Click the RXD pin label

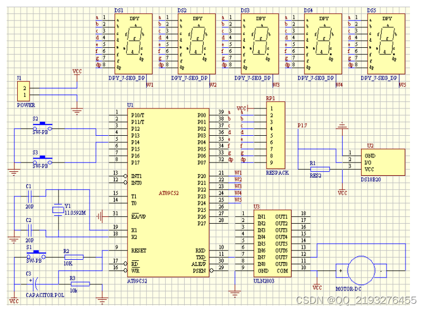click(x=201, y=250)
